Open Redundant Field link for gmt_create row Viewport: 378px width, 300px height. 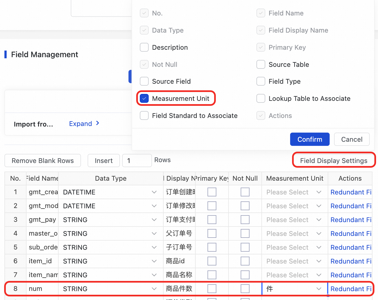pos(351,192)
